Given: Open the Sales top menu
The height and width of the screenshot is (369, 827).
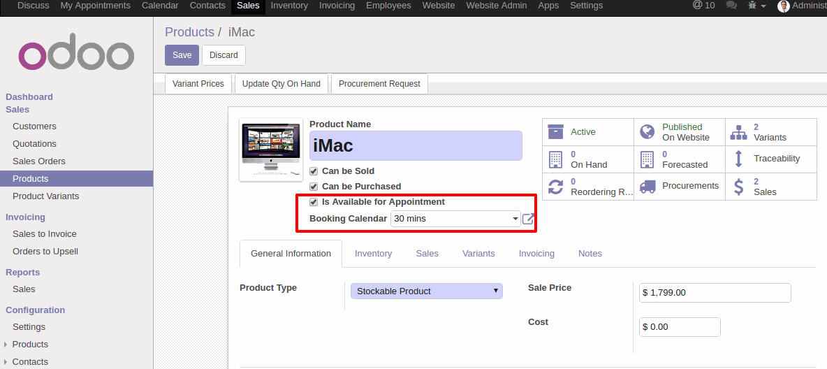Looking at the screenshot, I should click(x=248, y=6).
